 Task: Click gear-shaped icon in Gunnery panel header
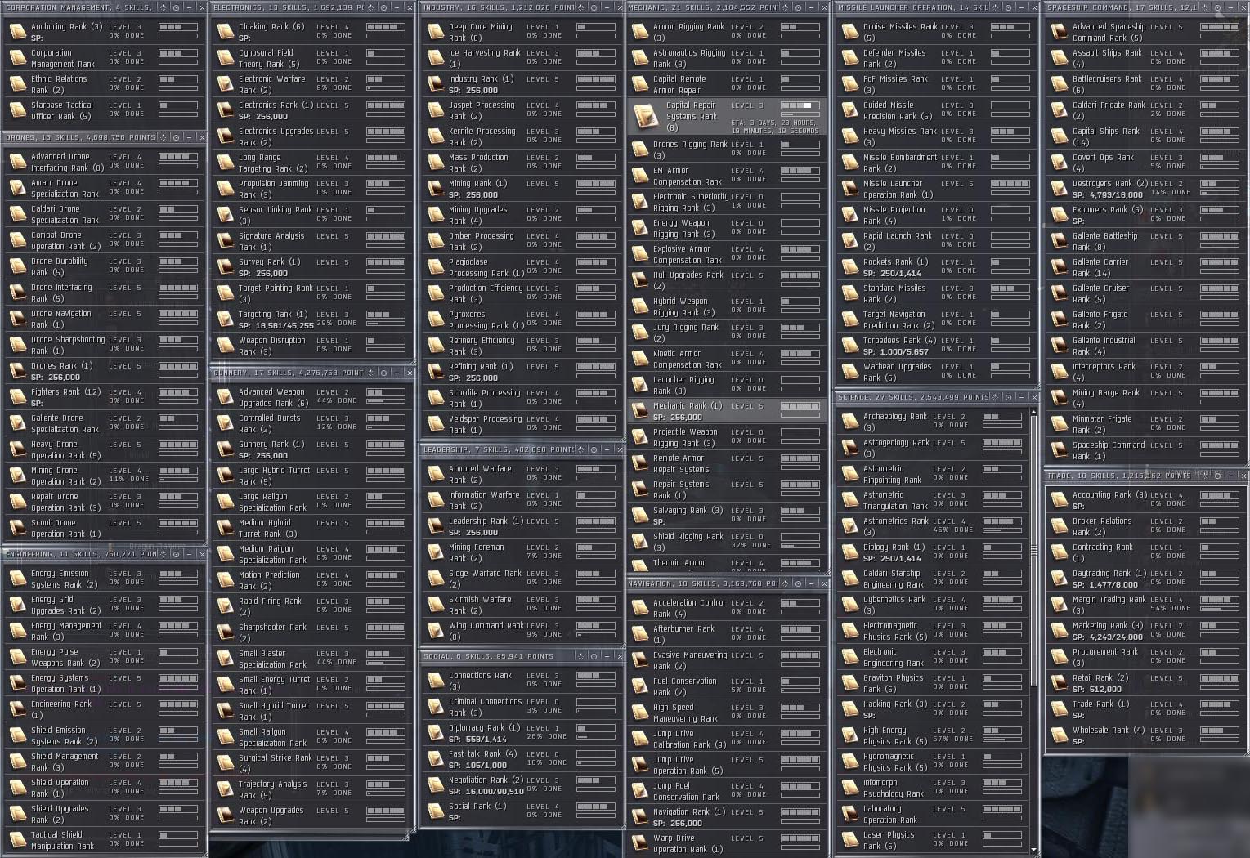point(371,373)
